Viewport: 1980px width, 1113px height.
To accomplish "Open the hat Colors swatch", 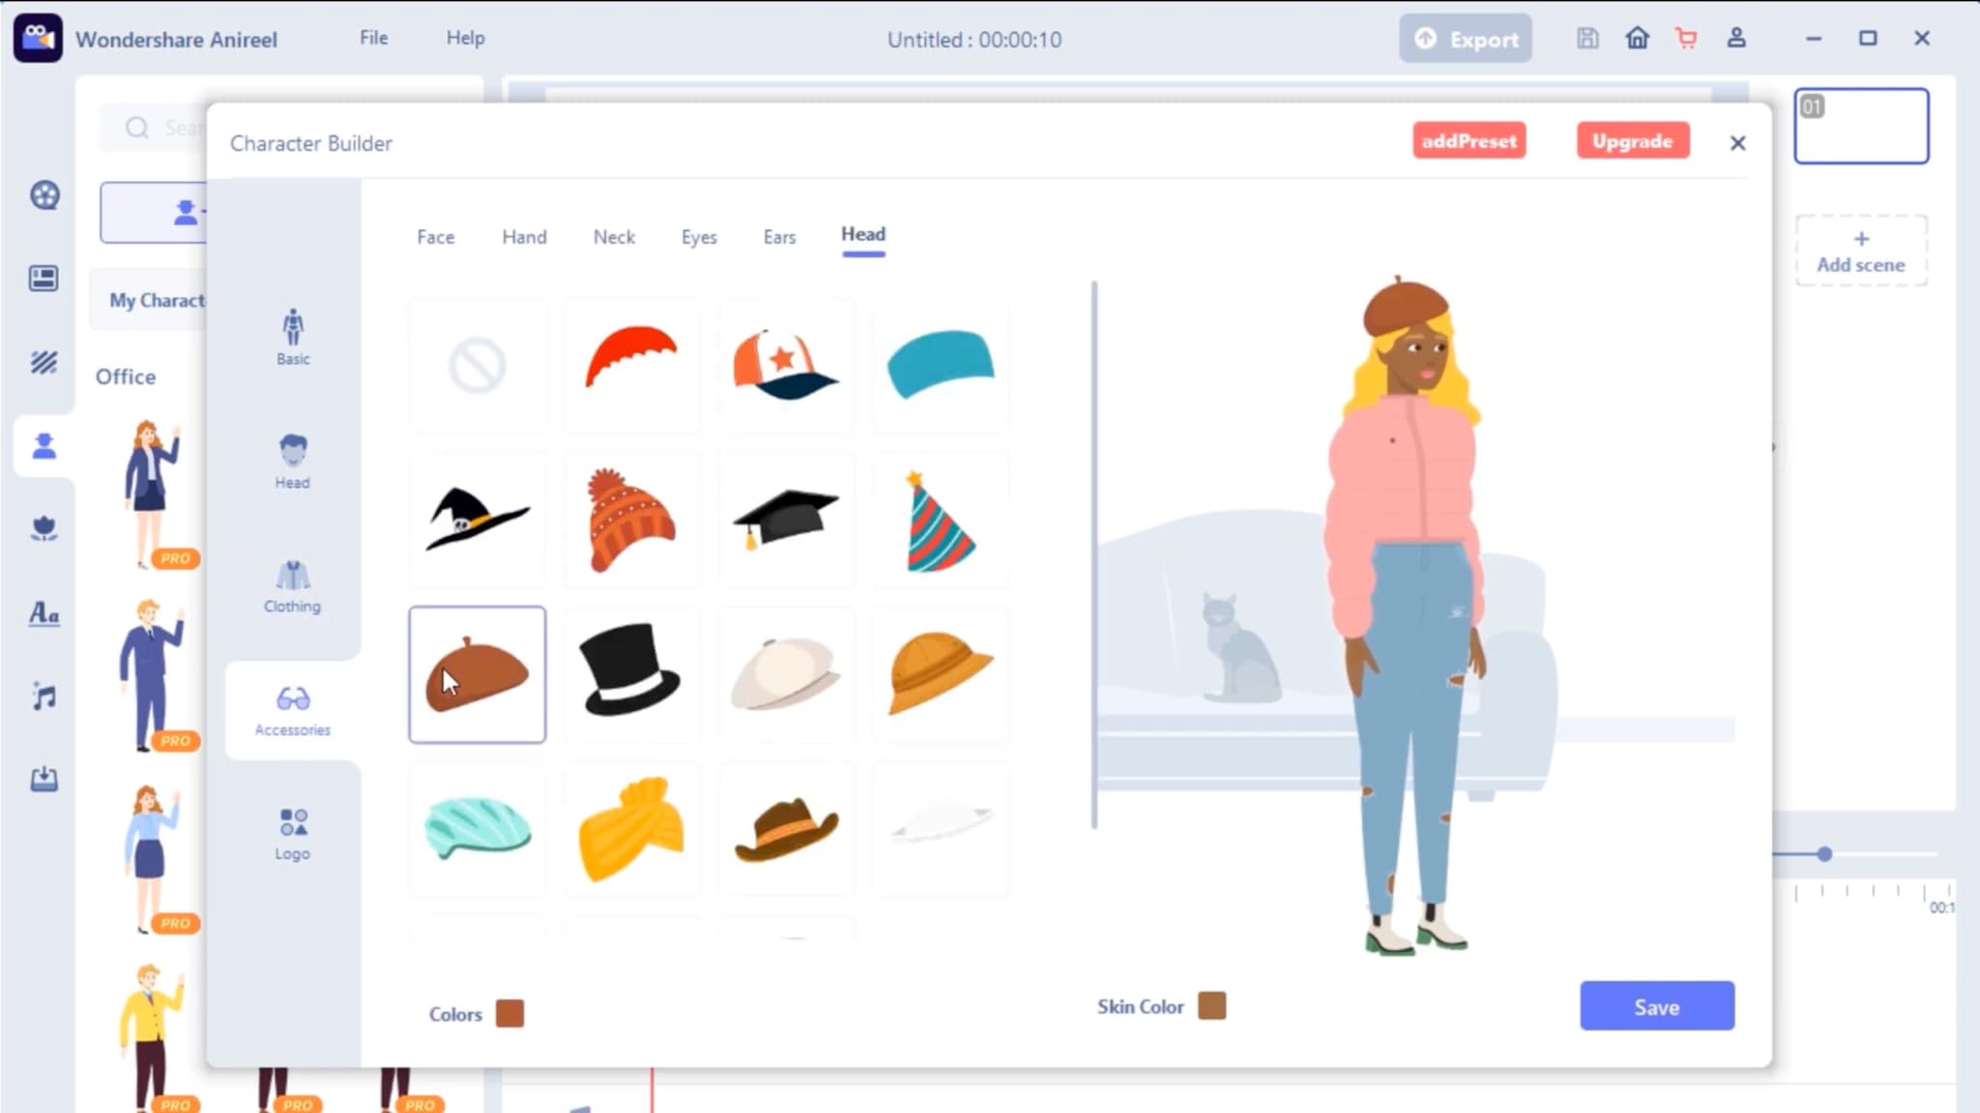I will point(510,1013).
